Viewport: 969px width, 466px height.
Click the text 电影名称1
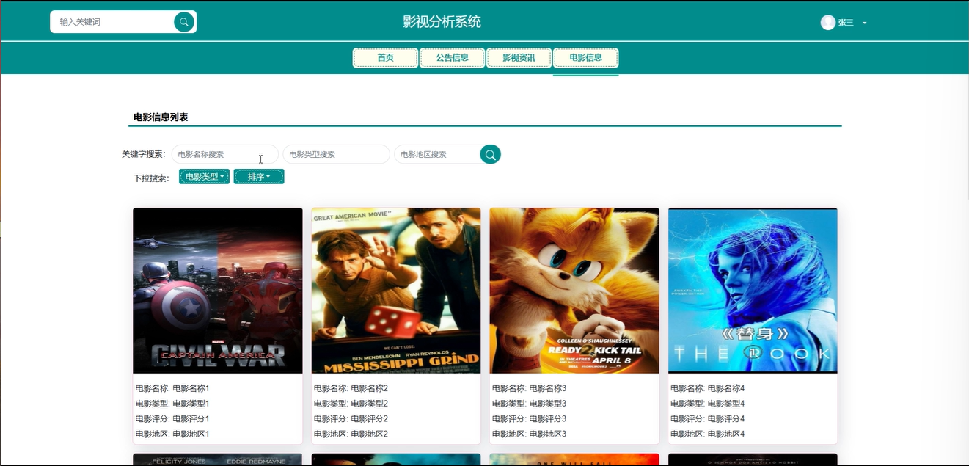191,388
